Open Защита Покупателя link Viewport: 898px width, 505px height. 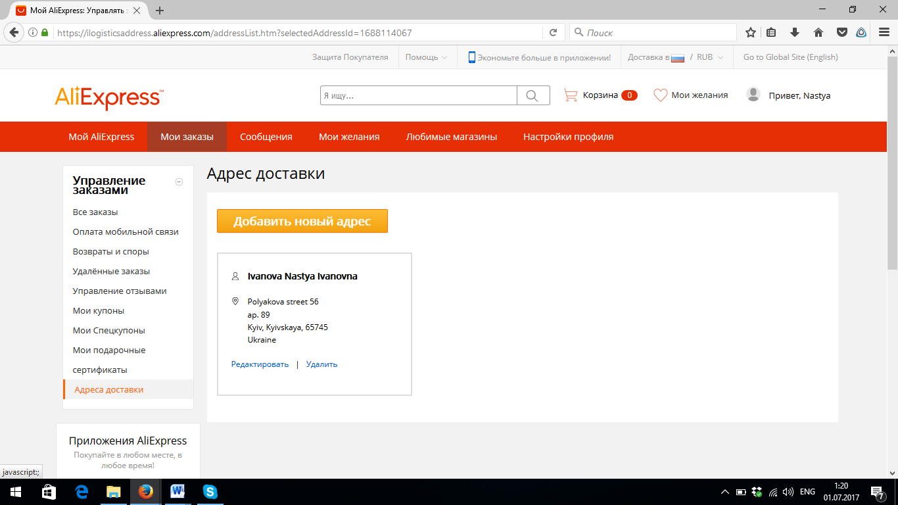click(x=350, y=57)
